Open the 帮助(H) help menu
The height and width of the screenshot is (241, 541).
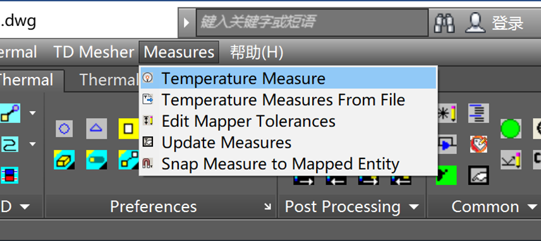tap(257, 52)
